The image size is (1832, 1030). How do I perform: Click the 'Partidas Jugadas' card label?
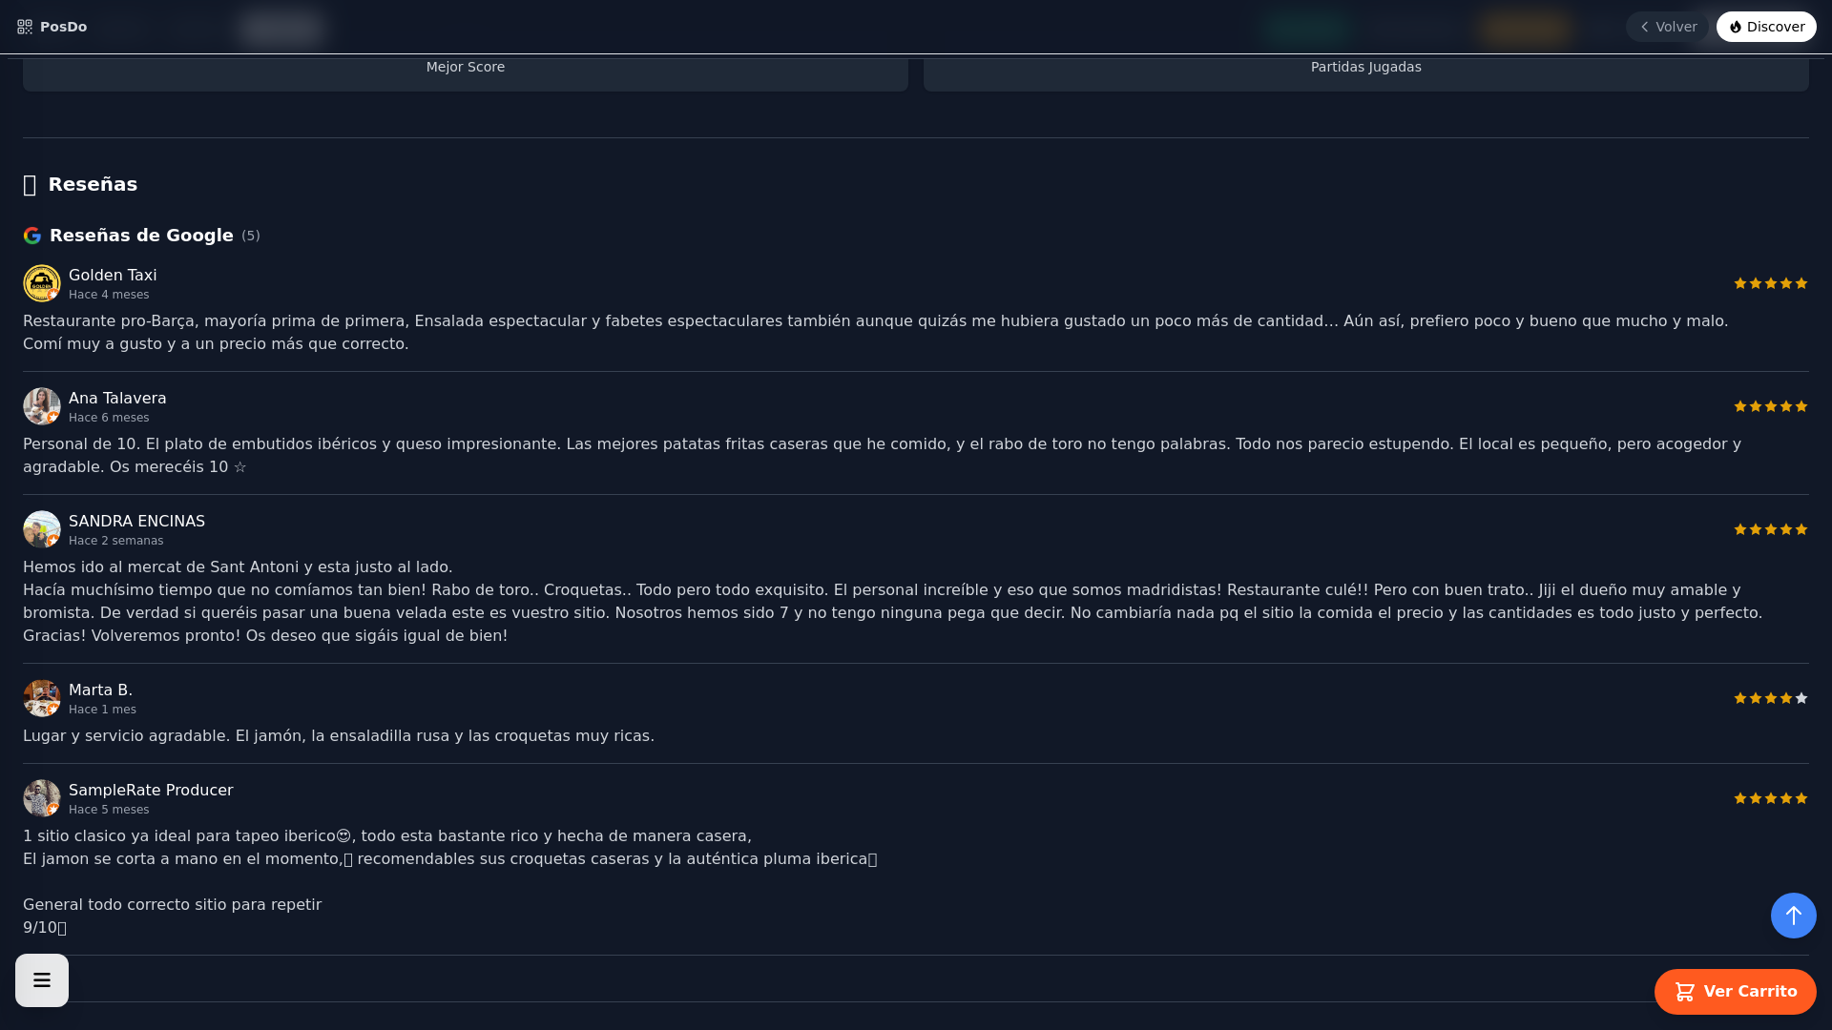point(1366,67)
